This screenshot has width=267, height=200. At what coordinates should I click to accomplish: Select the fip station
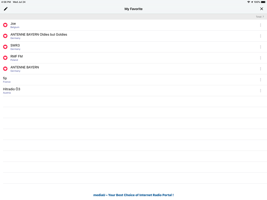tap(5, 78)
